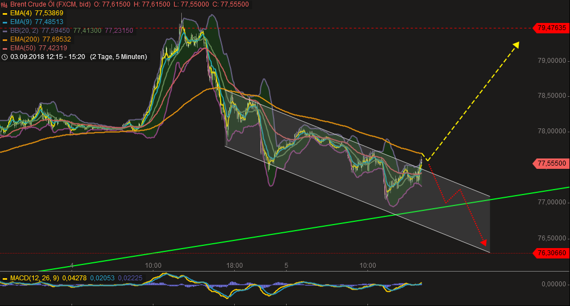Click the 76,50000 price axis label
The image size is (570, 306).
pos(552,238)
